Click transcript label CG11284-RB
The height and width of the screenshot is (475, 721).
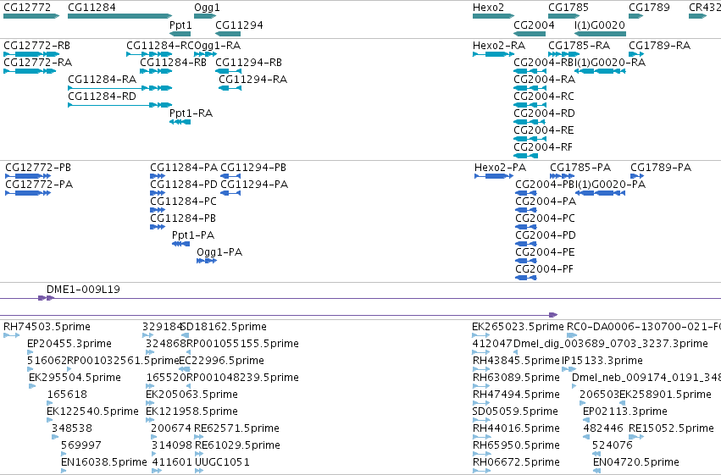click(x=173, y=63)
